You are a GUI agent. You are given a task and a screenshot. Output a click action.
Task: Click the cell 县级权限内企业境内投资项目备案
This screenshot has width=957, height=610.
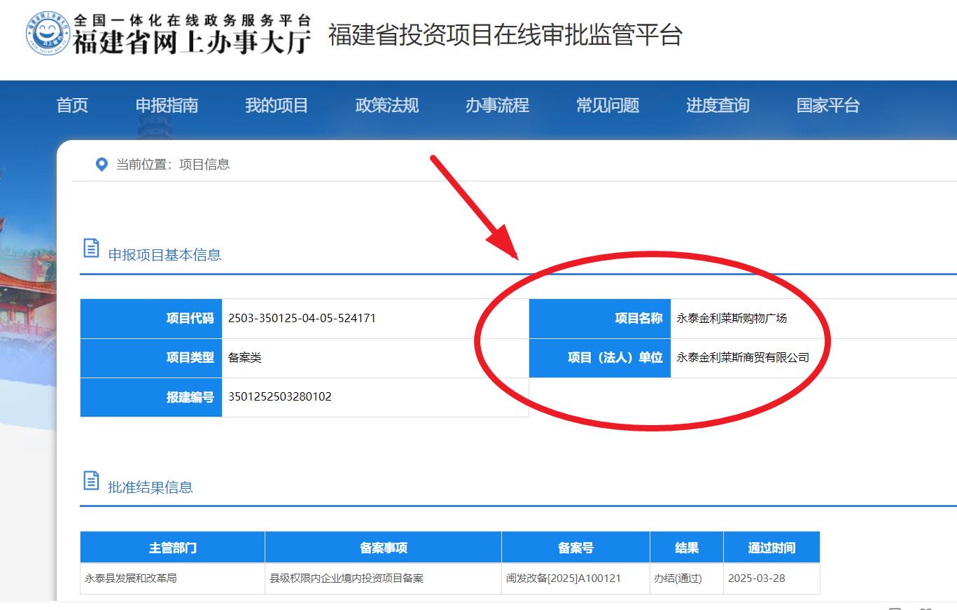(x=384, y=578)
